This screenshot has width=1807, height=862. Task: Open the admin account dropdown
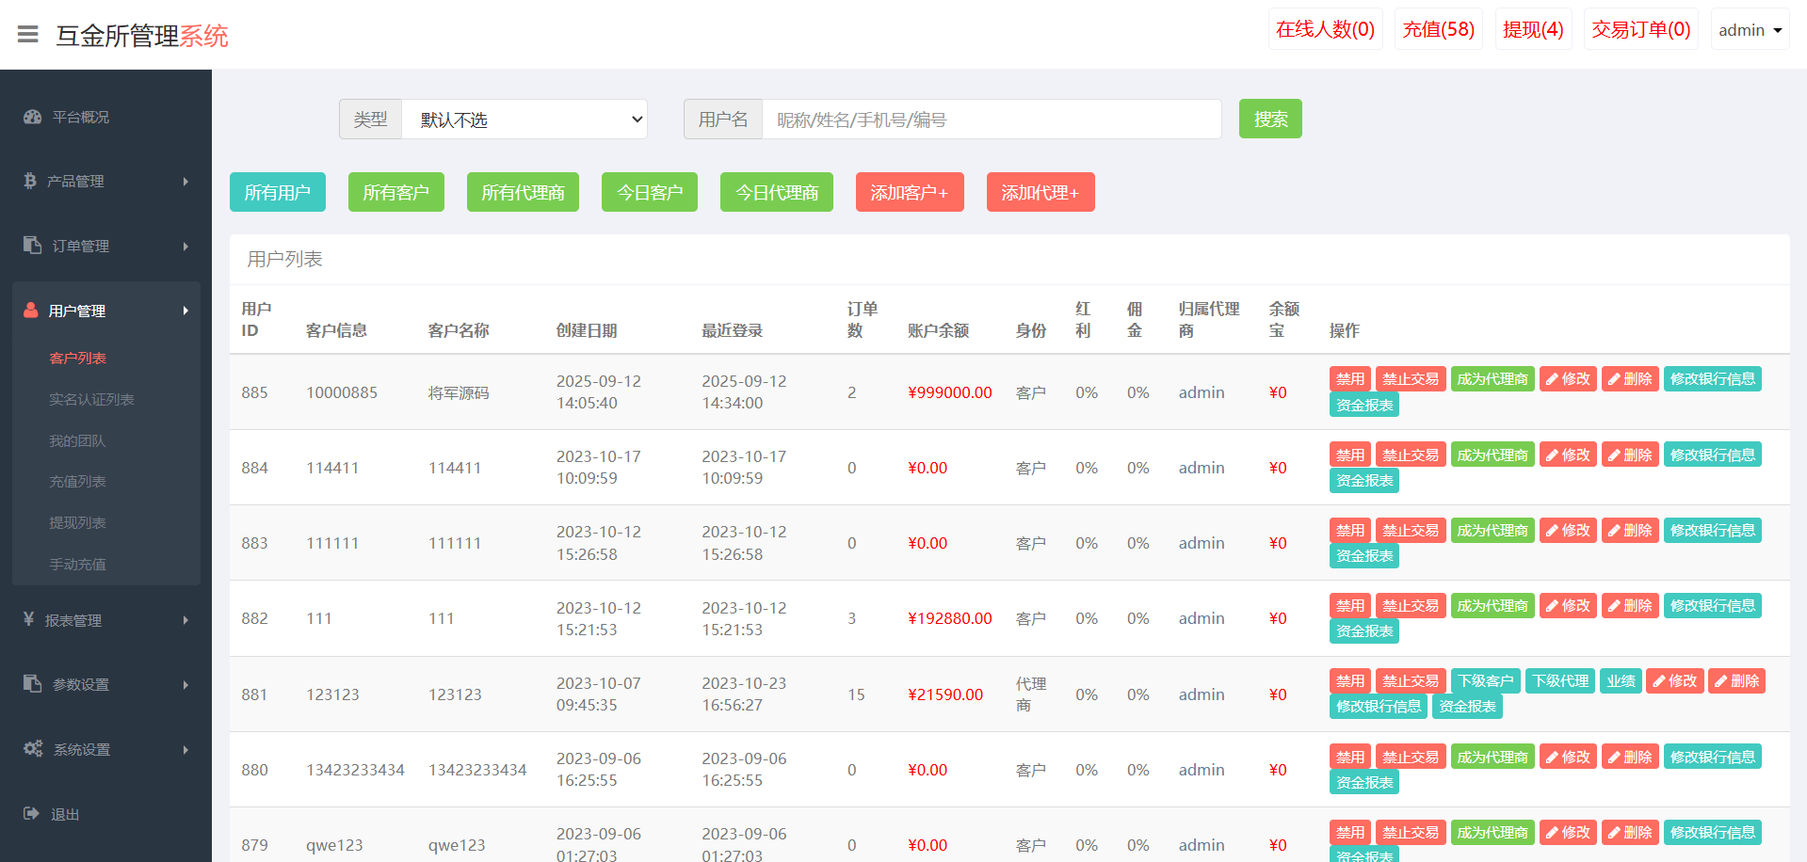point(1749,30)
